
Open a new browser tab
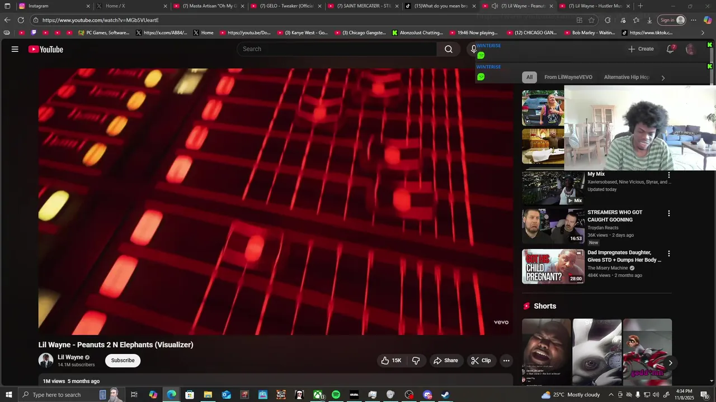tap(640, 6)
